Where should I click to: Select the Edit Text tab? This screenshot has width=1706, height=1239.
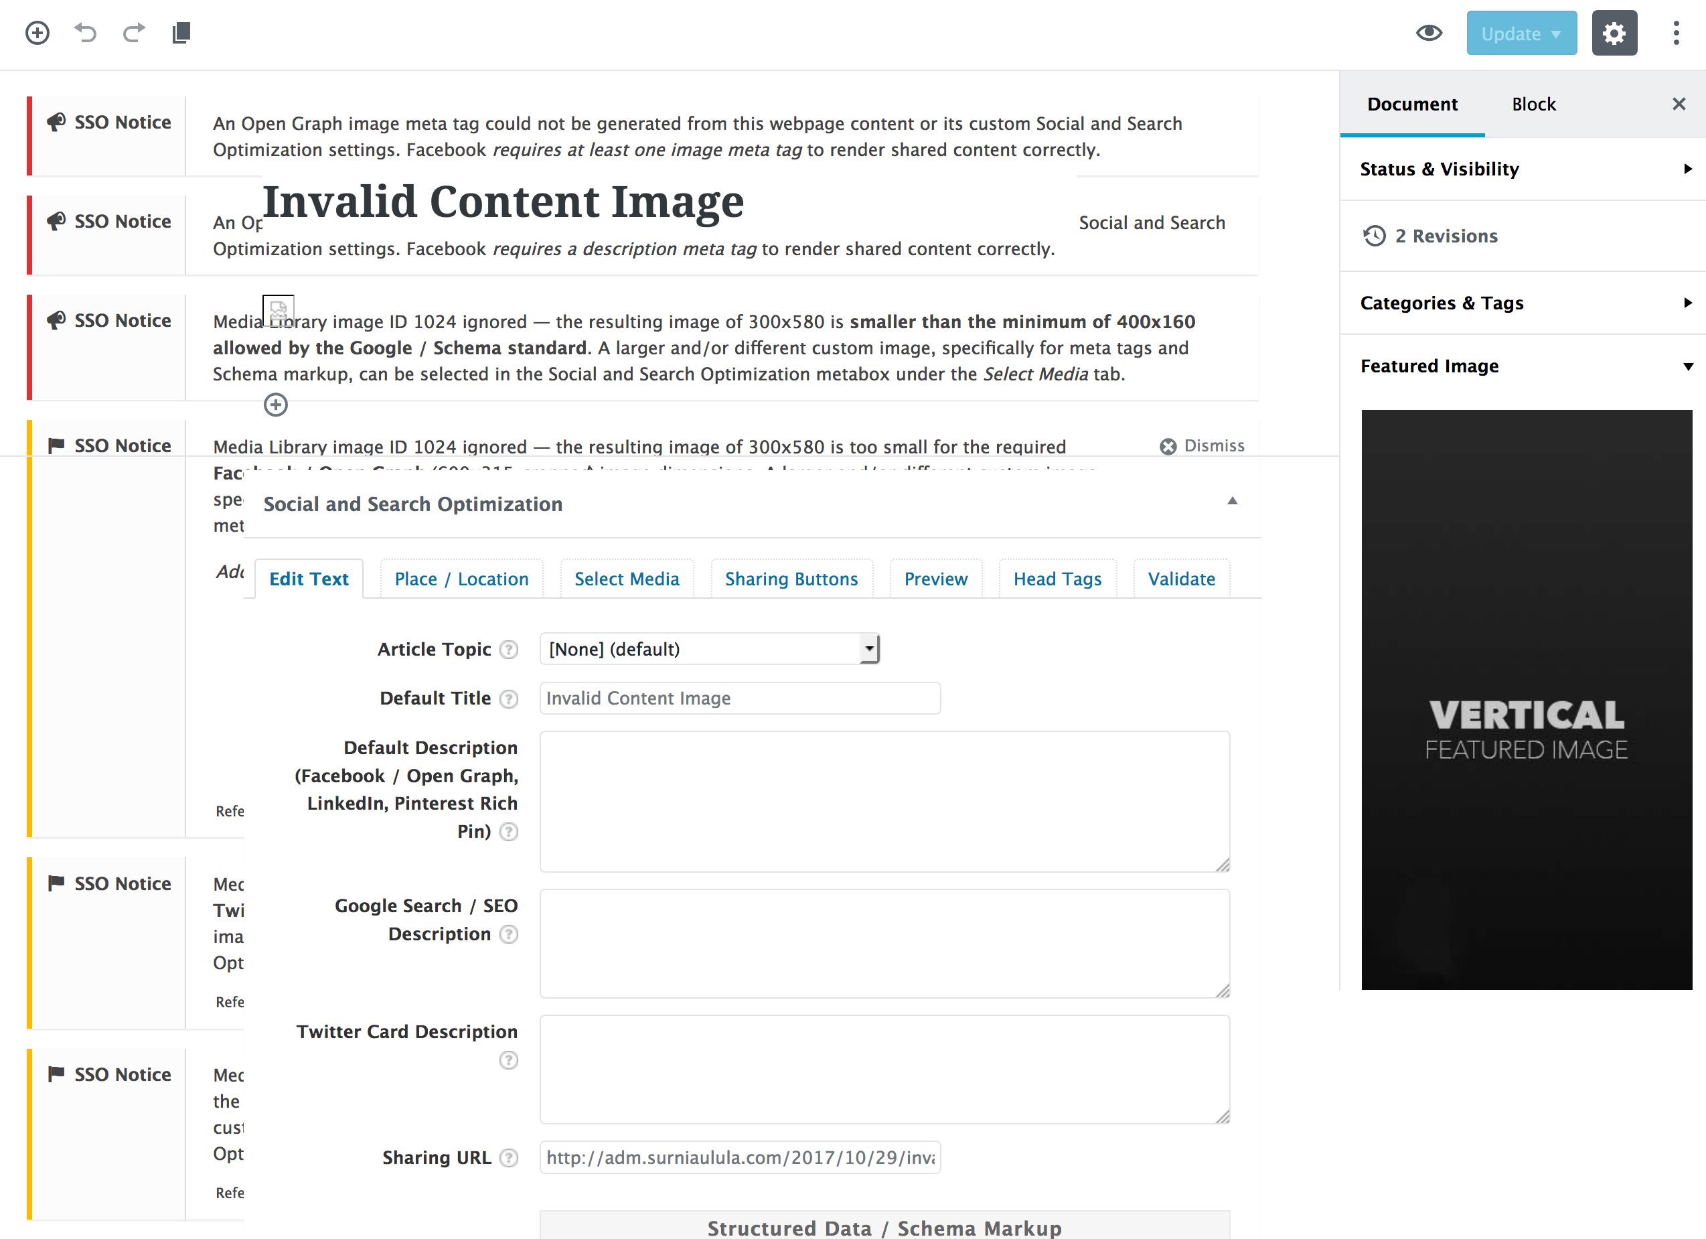309,579
